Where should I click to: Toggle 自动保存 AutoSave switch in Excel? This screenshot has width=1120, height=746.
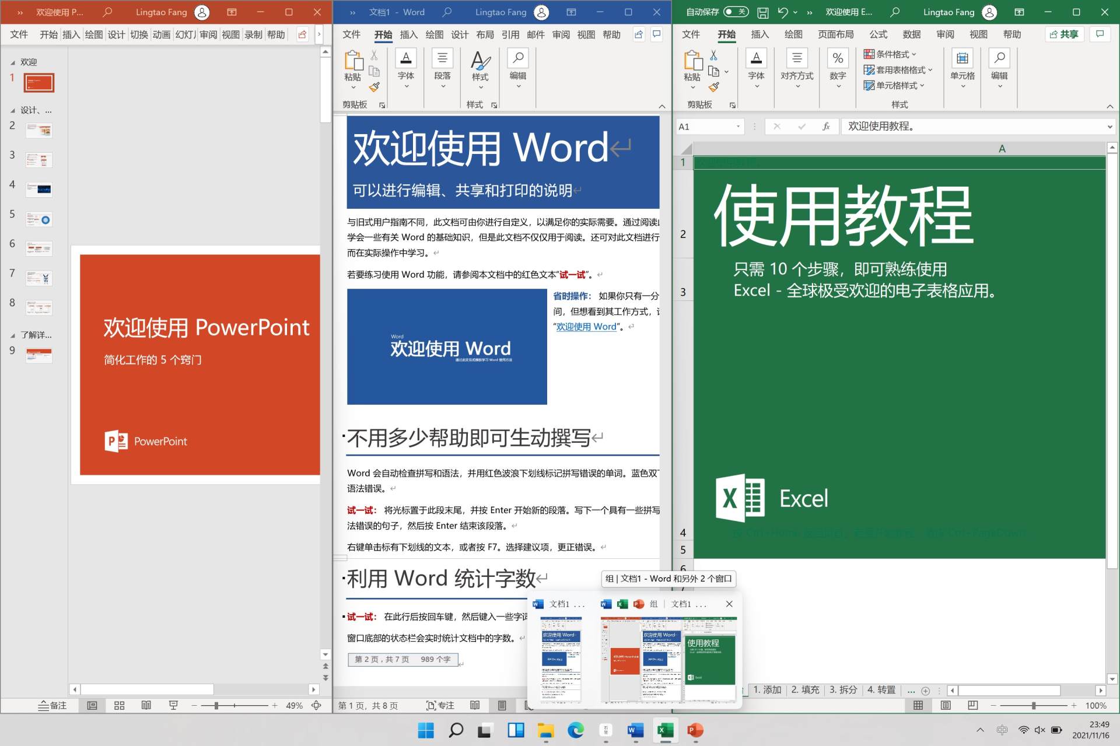pyautogui.click(x=736, y=12)
